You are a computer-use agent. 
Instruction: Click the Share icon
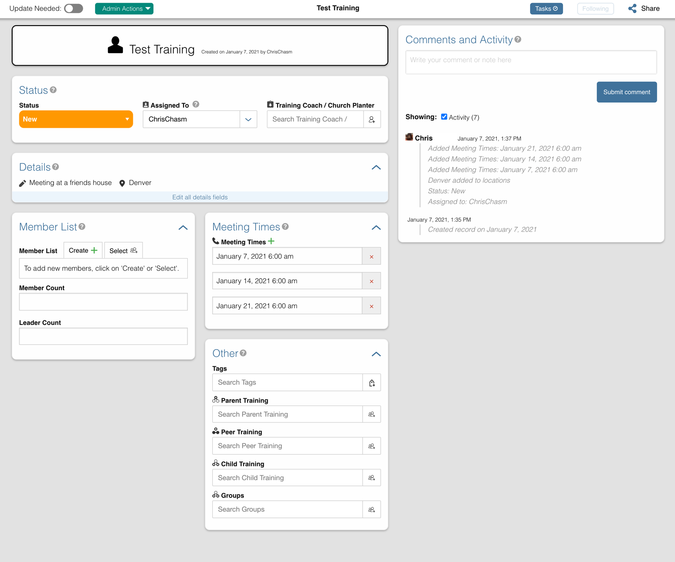632,8
